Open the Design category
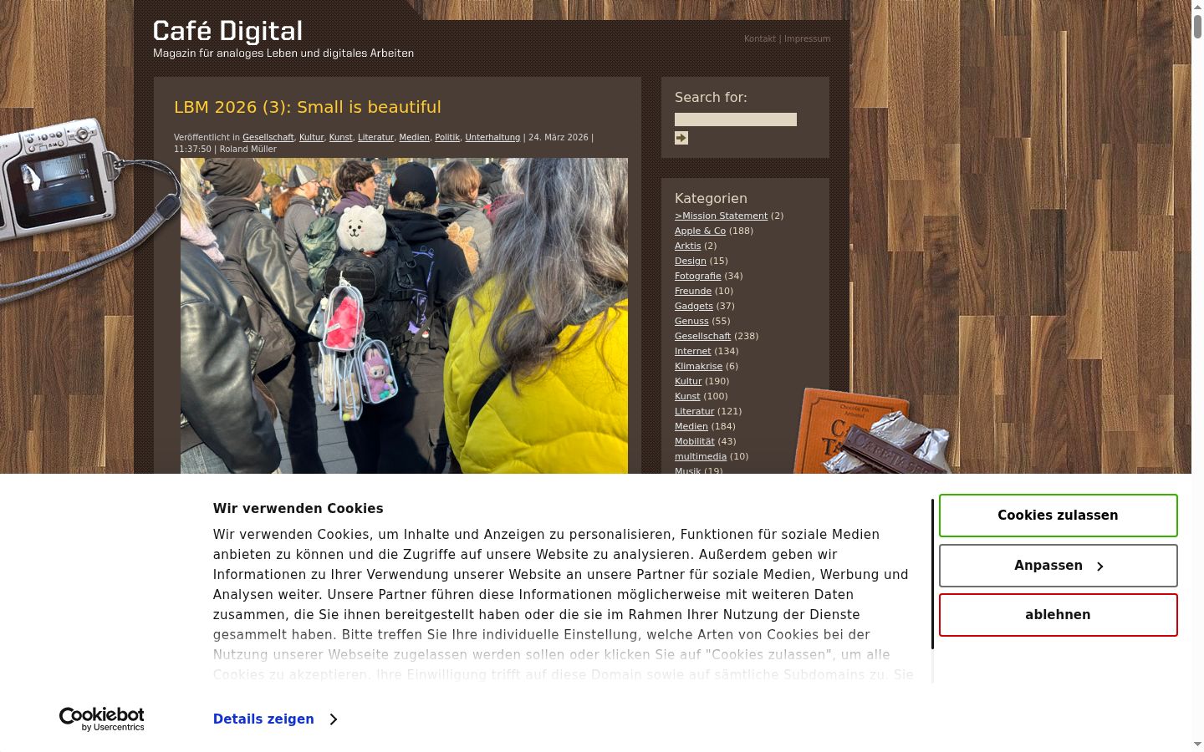This screenshot has height=752, width=1204. [x=691, y=261]
